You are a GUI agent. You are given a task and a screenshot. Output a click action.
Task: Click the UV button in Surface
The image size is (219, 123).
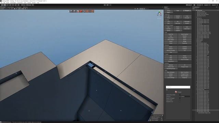coord(185,65)
